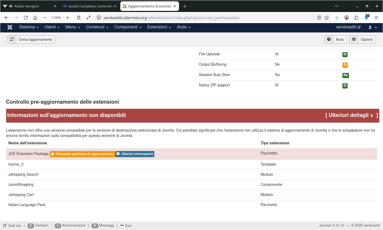Click the external-link icon beside vendvestiti
Screen dimensions: 383x230
[359, 27]
